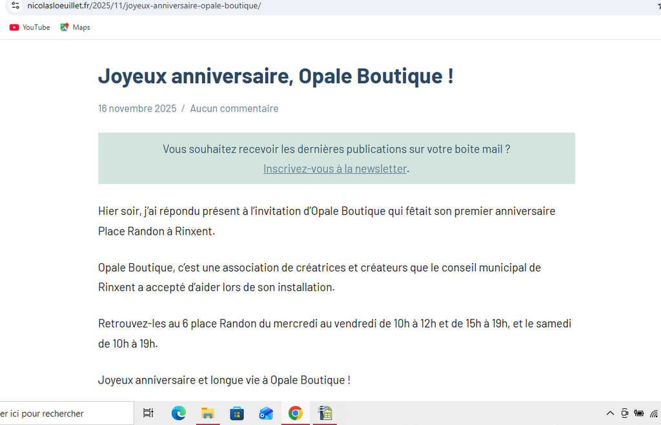The width and height of the screenshot is (661, 425).
Task: Open File Explorer from the taskbar
Action: click(x=208, y=413)
